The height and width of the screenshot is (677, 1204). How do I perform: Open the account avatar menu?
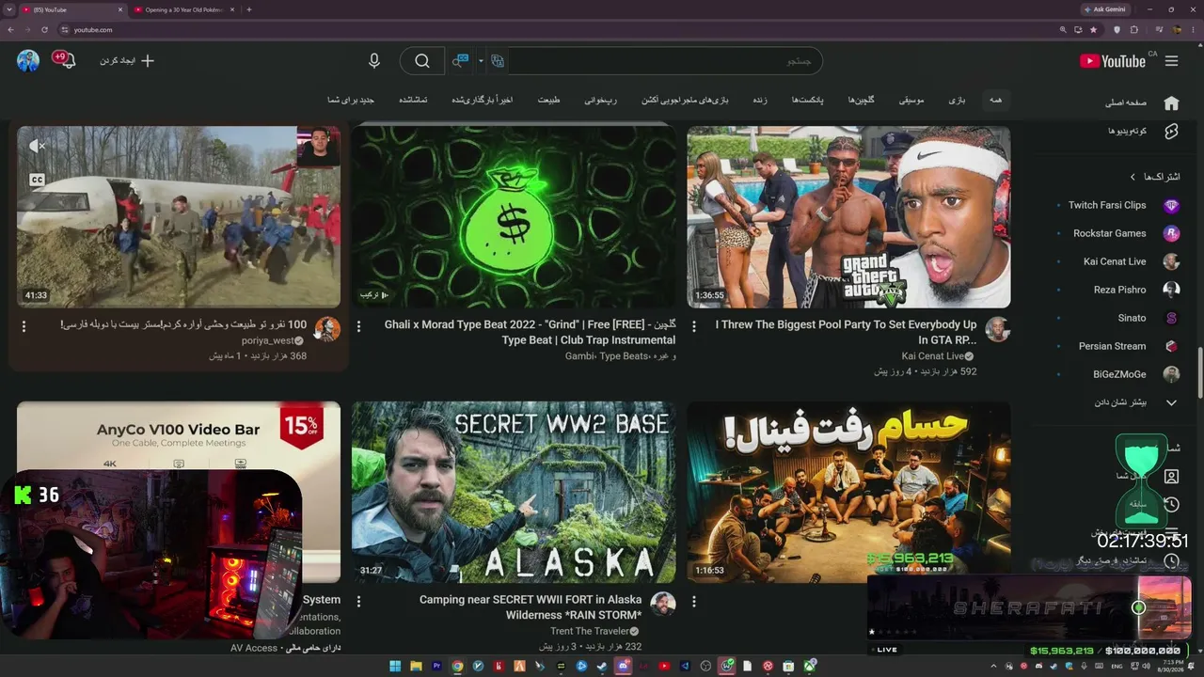pyautogui.click(x=28, y=61)
